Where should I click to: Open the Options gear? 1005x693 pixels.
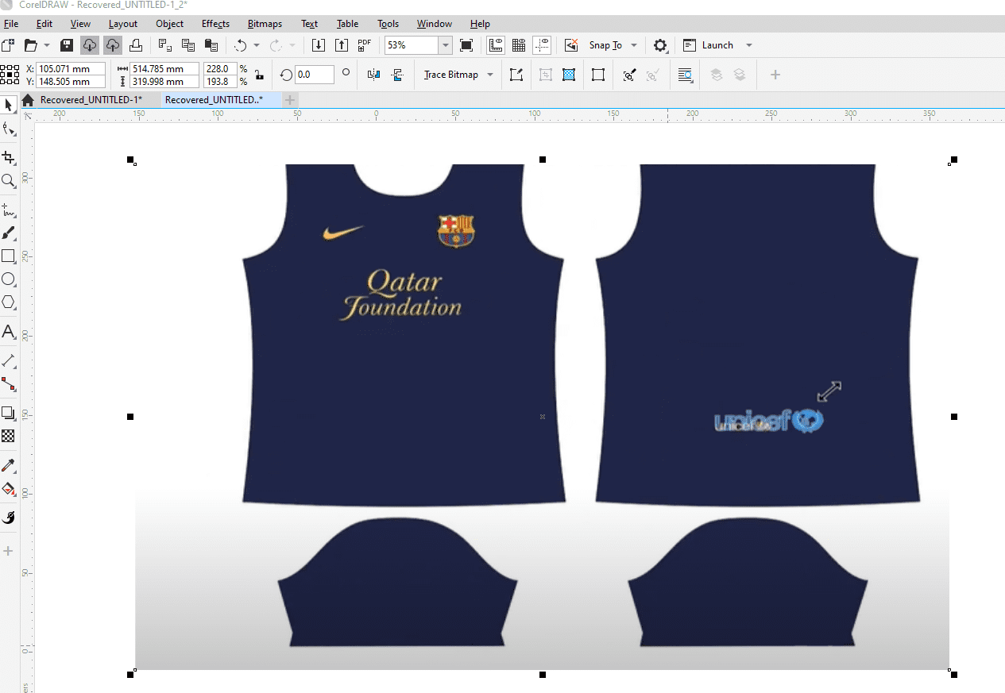pyautogui.click(x=660, y=45)
